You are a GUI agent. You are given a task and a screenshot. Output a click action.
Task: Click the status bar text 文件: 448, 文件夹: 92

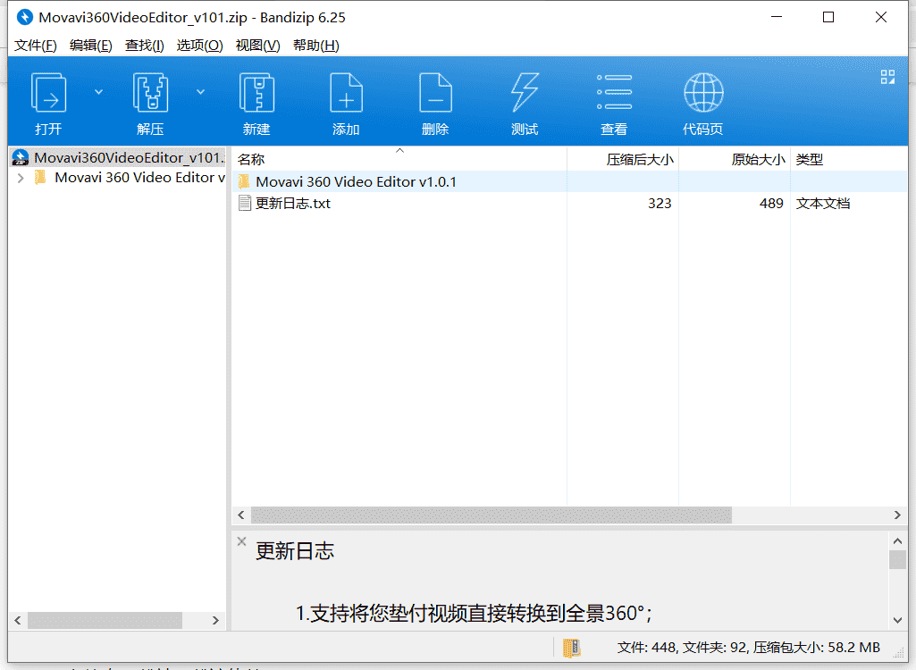coord(682,647)
